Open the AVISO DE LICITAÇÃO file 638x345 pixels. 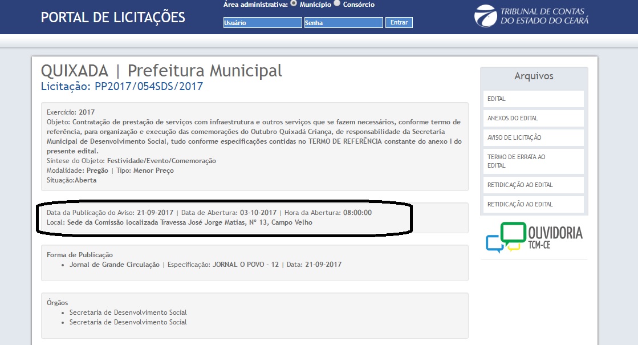coord(533,137)
